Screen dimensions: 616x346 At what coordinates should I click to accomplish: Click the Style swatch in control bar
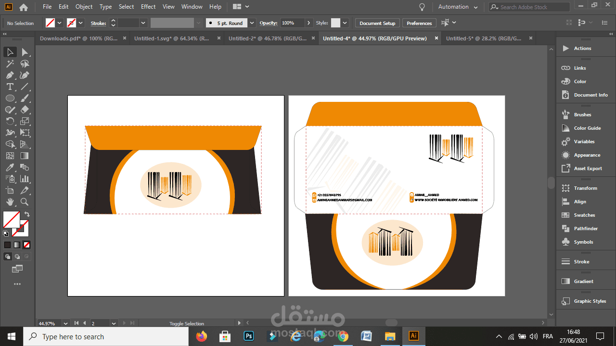[x=335, y=23]
